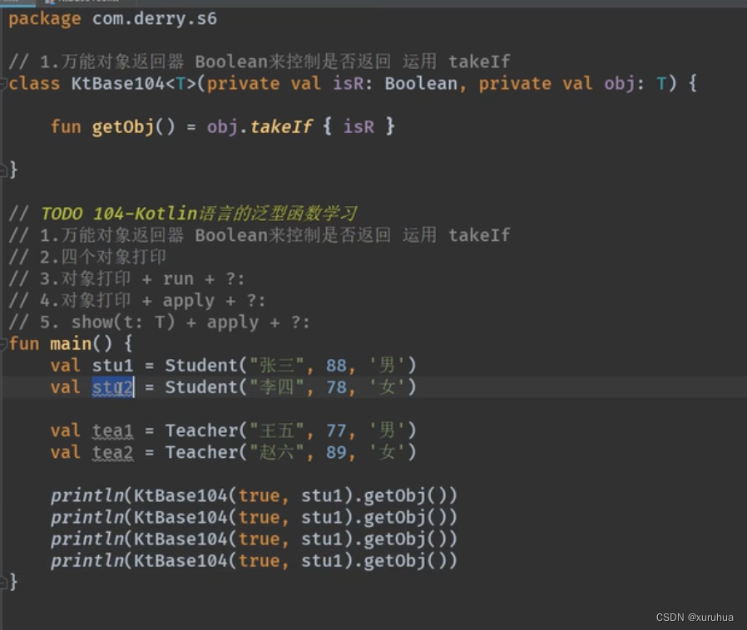Click fold end marker closing main function
The width and height of the screenshot is (747, 630).
2,582
